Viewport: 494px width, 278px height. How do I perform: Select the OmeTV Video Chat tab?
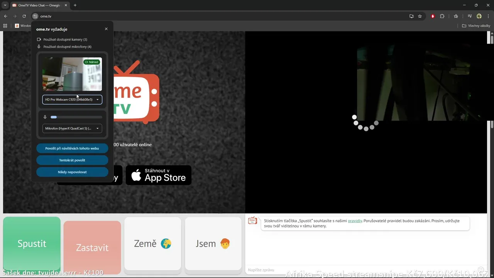point(40,5)
